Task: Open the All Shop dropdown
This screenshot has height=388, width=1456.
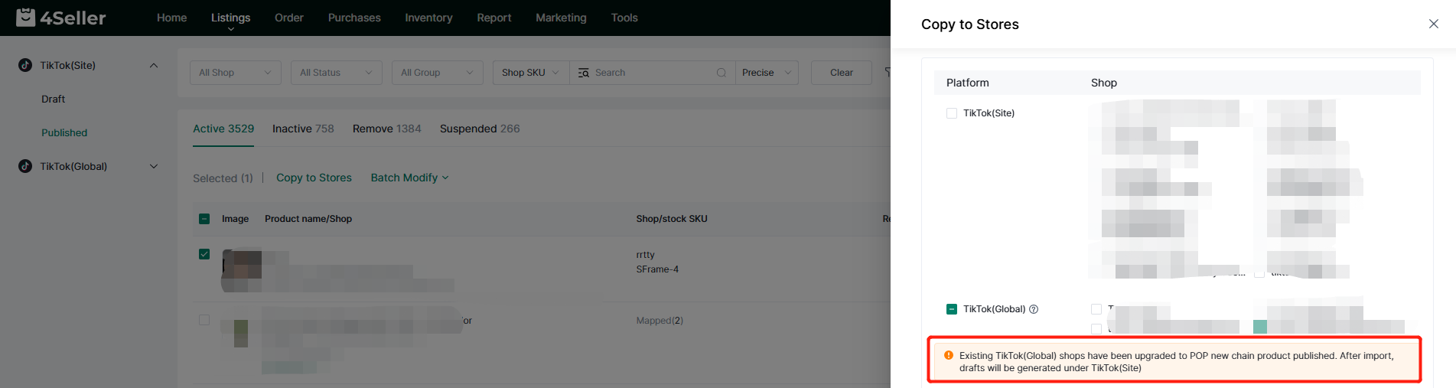Action: [x=236, y=73]
